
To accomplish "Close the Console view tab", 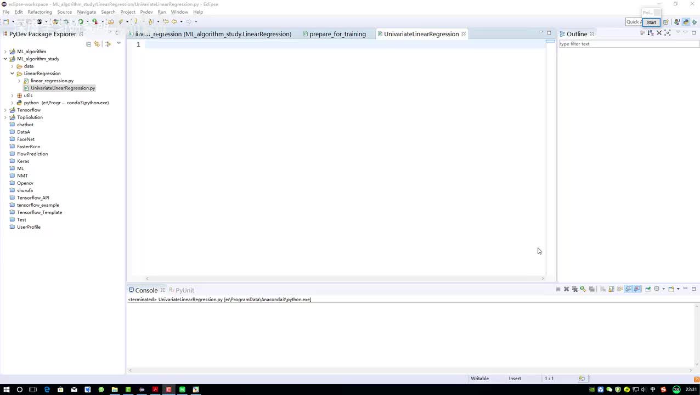I will point(162,290).
